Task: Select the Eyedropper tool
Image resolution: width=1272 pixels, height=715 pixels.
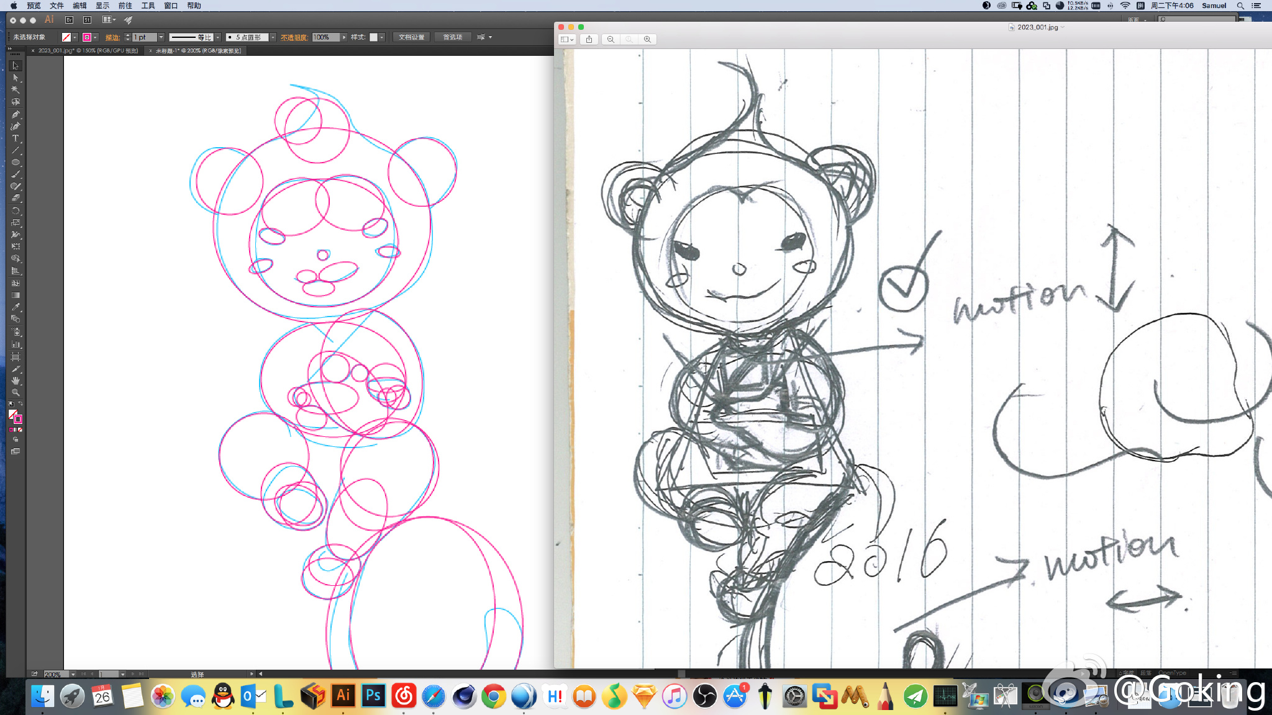Action: click(x=16, y=307)
